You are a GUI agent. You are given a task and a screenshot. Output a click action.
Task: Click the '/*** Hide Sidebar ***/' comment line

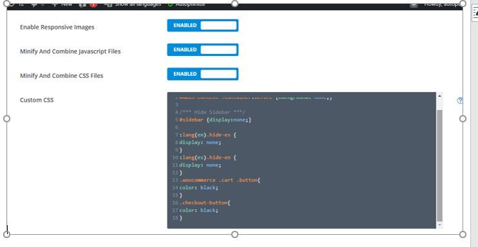(x=212, y=112)
